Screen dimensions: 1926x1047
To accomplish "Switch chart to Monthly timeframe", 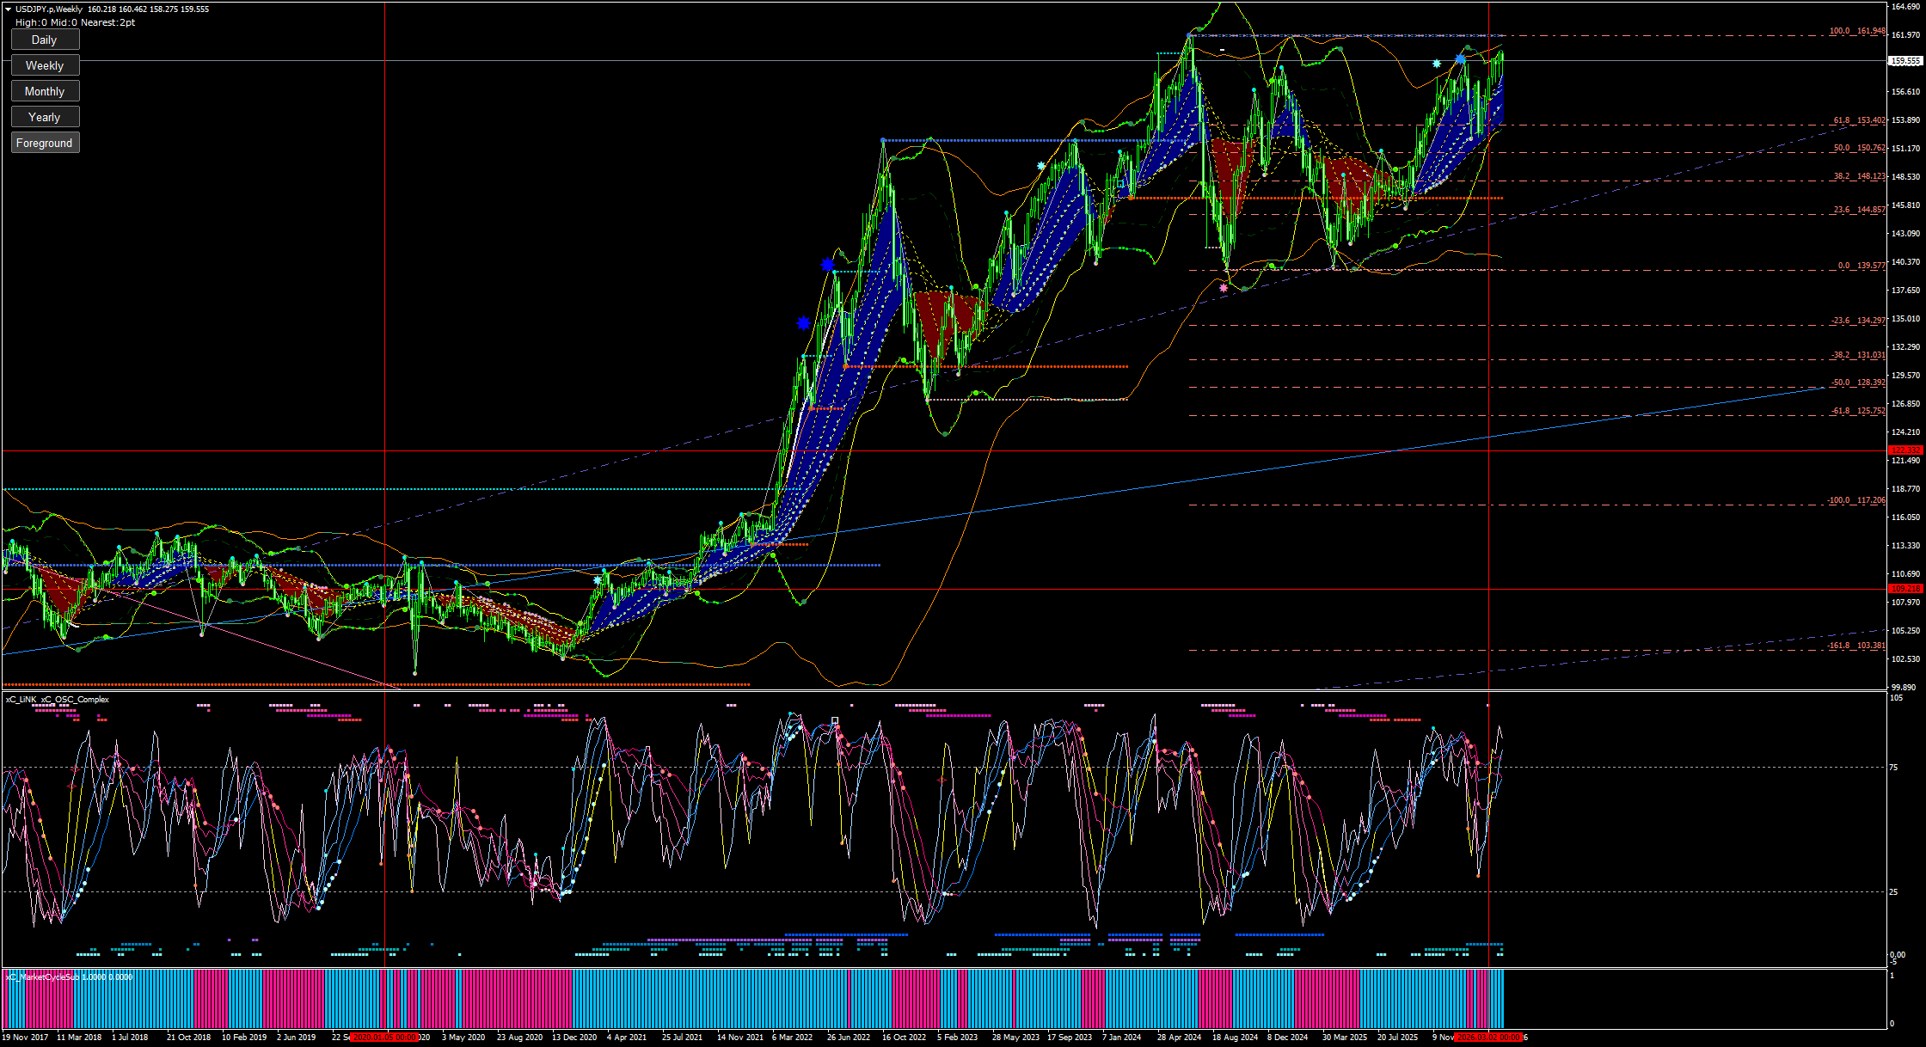I will [45, 91].
